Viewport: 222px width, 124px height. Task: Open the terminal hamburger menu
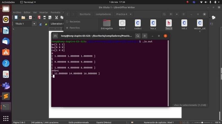pyautogui.click(x=145, y=36)
